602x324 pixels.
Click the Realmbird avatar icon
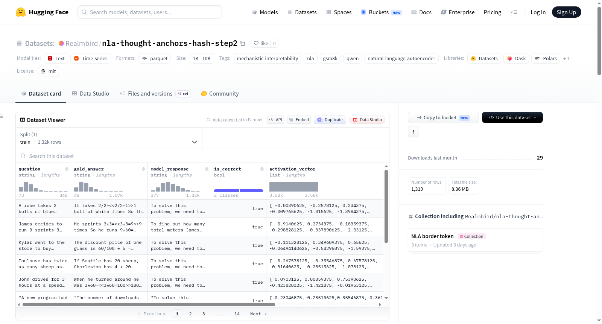click(61, 43)
